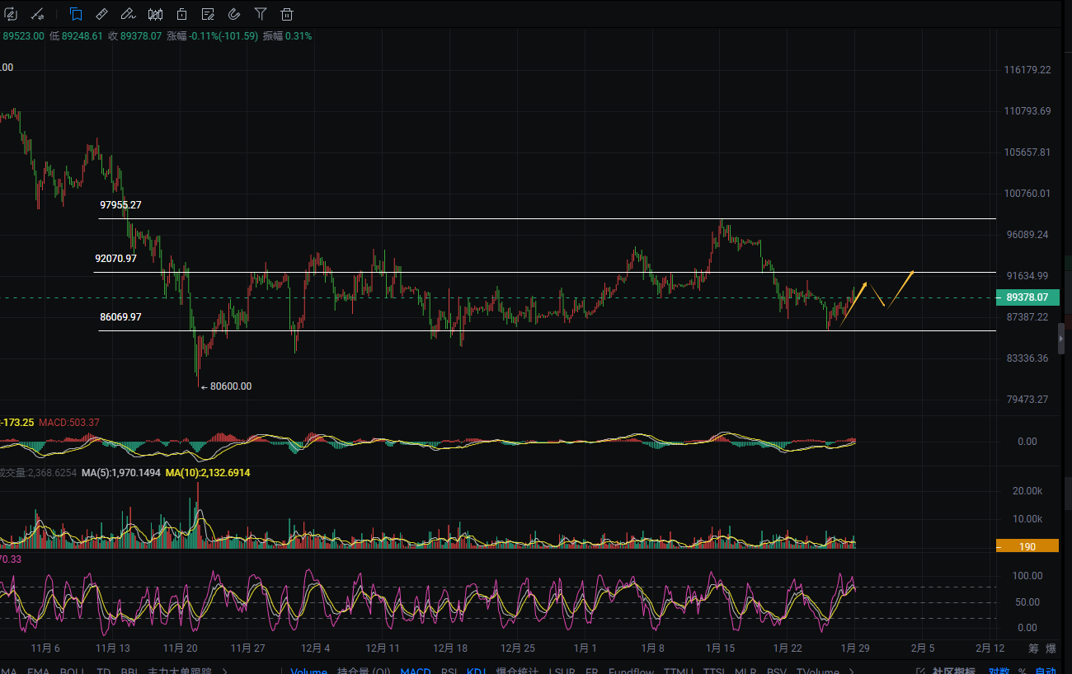Click the note edit icon in toolbar
This screenshot has height=674, width=1072.
(208, 14)
